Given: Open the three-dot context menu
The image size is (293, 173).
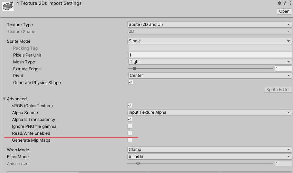Looking at the screenshot, I should pyautogui.click(x=291, y=3).
